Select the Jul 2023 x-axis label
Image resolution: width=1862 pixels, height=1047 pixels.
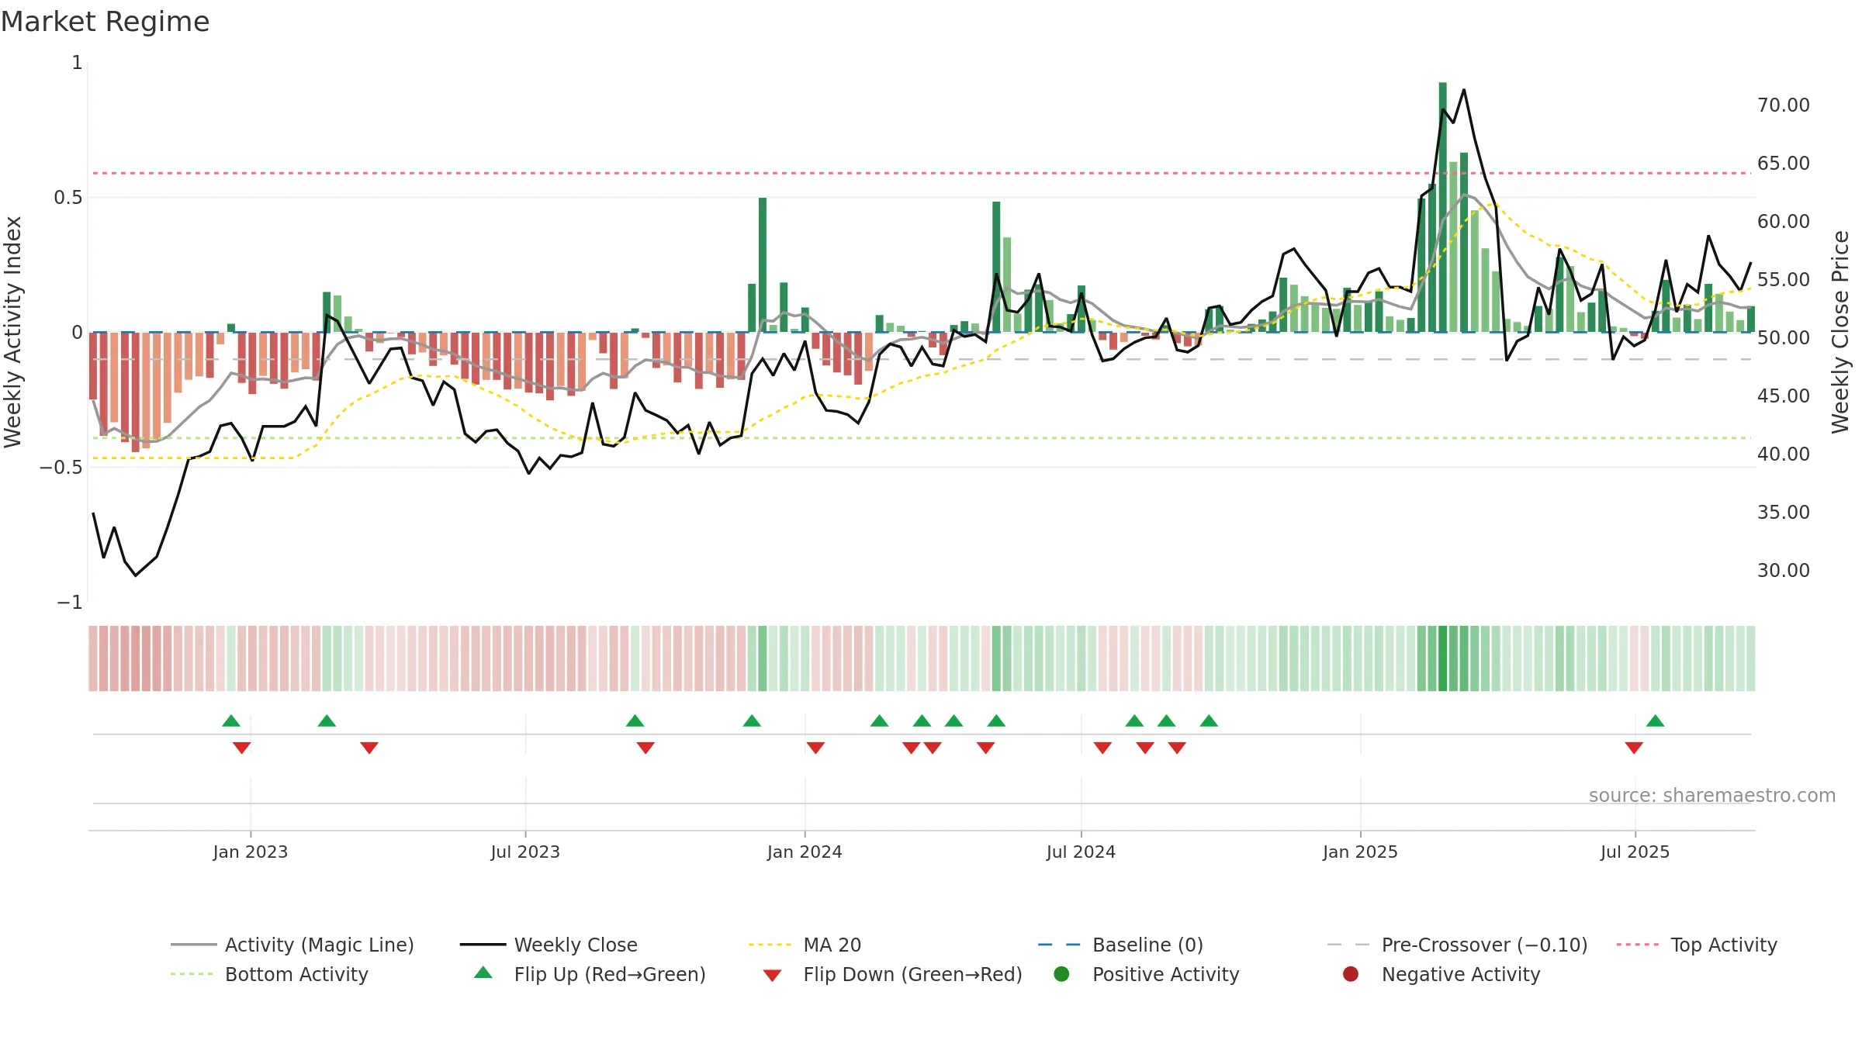click(x=525, y=852)
